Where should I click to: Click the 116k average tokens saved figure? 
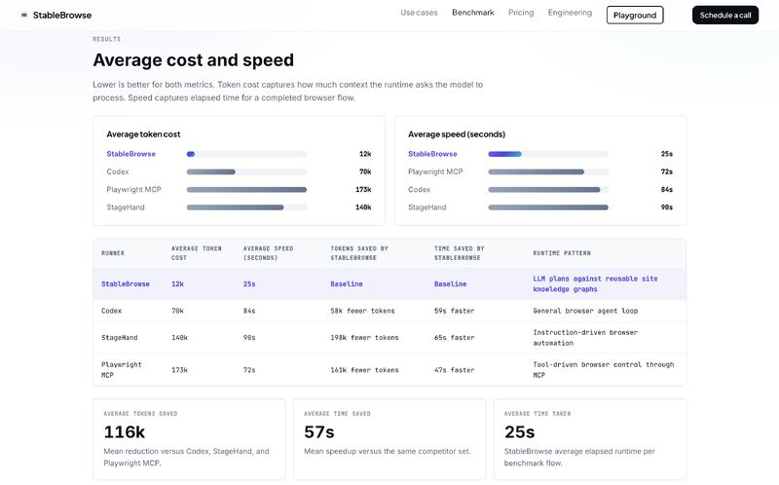(x=125, y=432)
